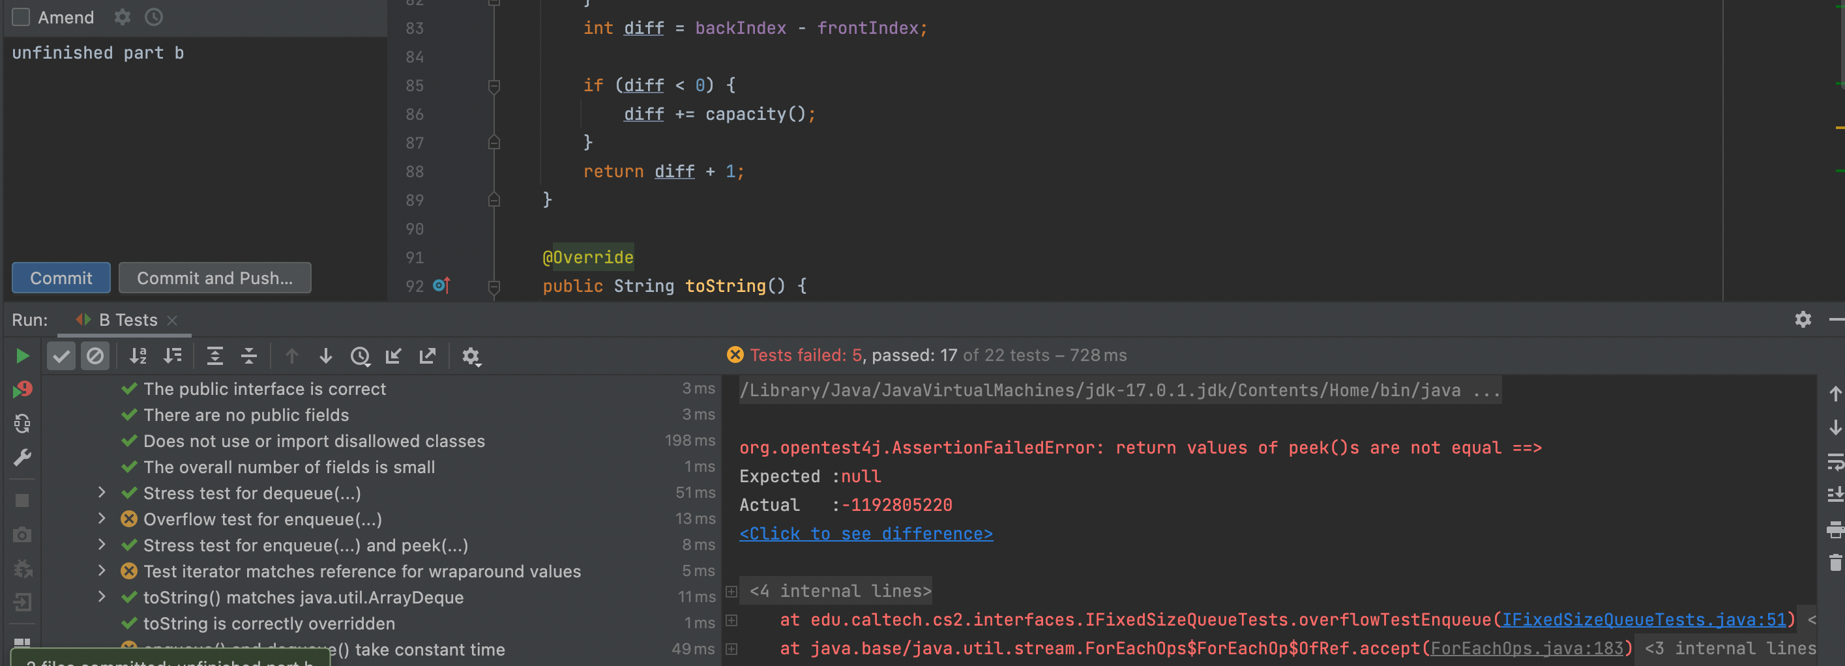Viewport: 1845px width, 666px height.
Task: Expand the Overflow test for enqueue node
Action: pyautogui.click(x=102, y=519)
